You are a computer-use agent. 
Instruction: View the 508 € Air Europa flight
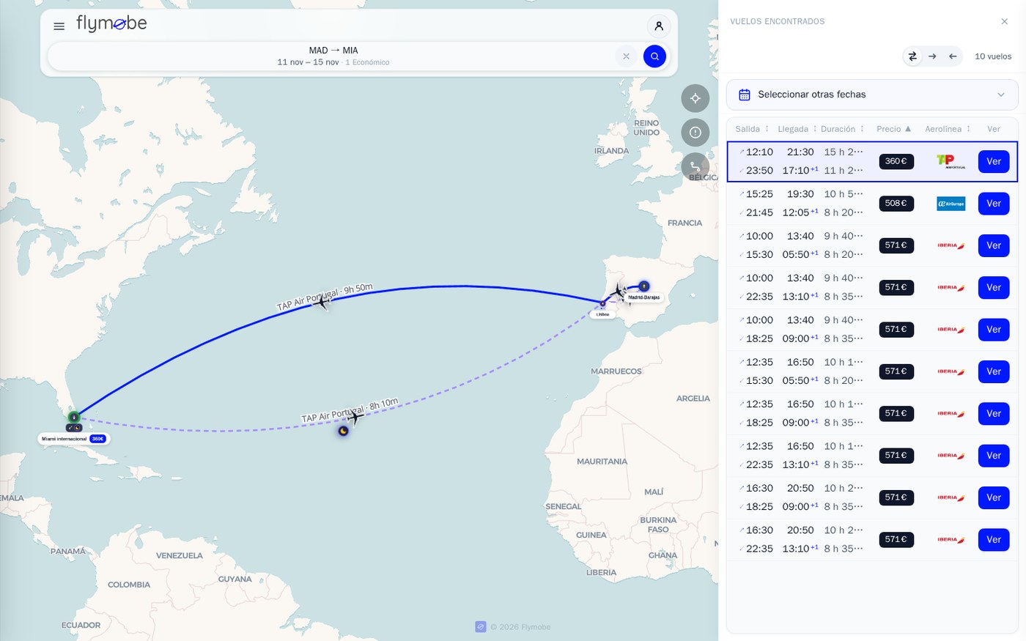994,204
